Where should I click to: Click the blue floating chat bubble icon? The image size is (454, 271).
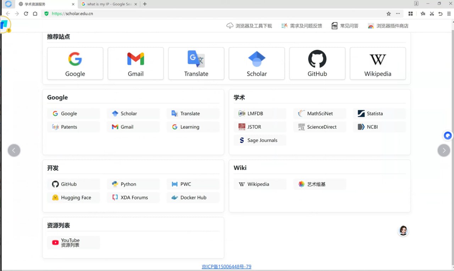(x=448, y=135)
